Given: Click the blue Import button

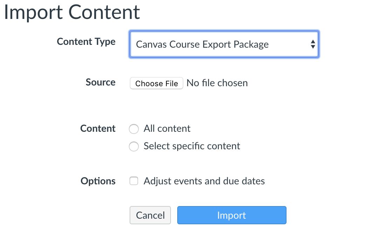Looking at the screenshot, I should (232, 215).
